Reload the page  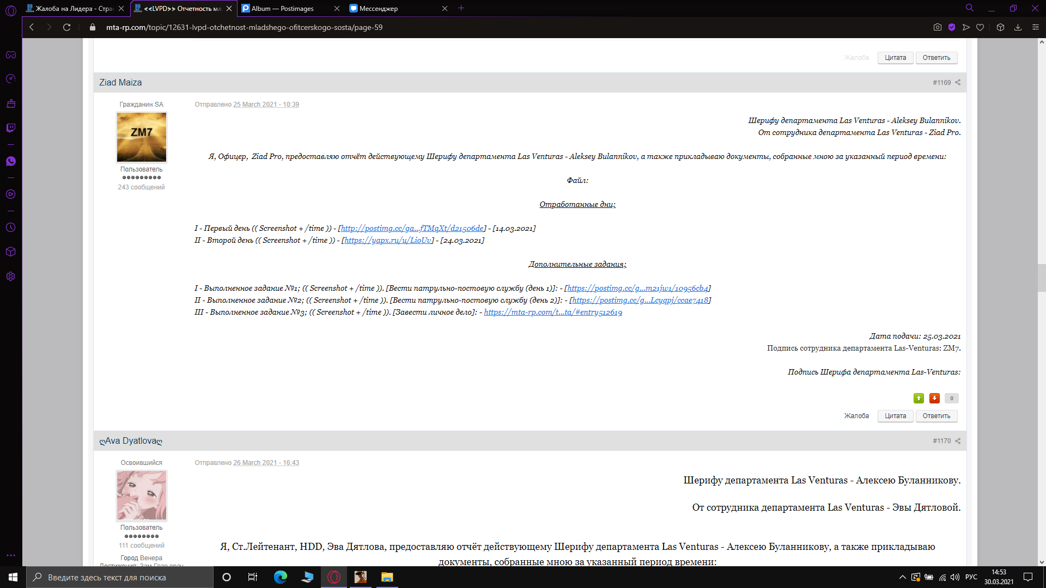[66, 27]
